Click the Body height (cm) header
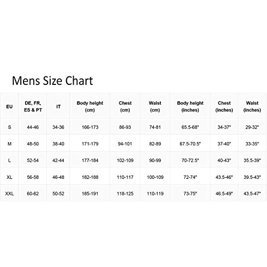 (x=90, y=106)
